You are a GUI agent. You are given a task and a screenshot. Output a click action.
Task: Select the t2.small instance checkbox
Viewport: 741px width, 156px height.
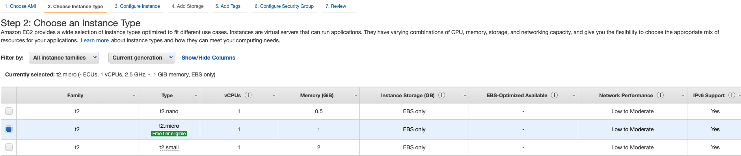[x=9, y=147]
